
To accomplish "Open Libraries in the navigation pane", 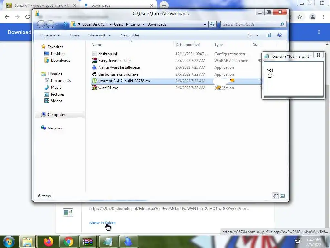I will pyautogui.click(x=55, y=74).
